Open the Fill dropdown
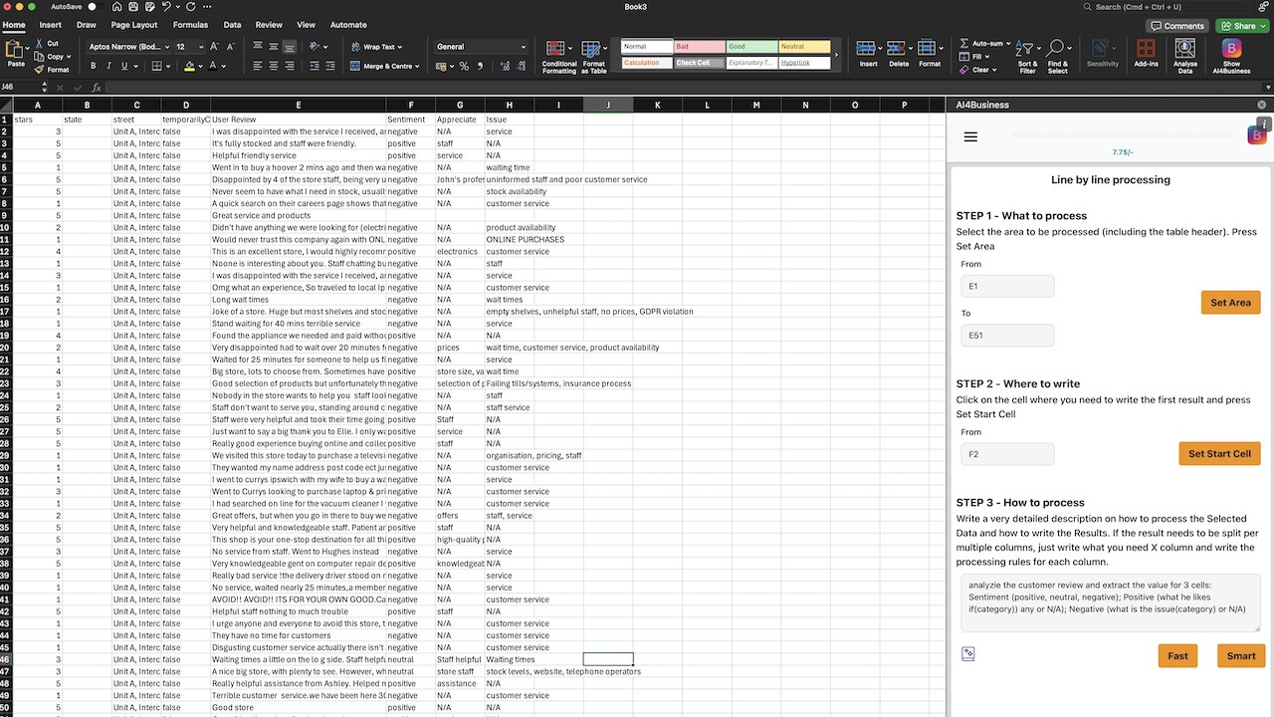 point(976,57)
